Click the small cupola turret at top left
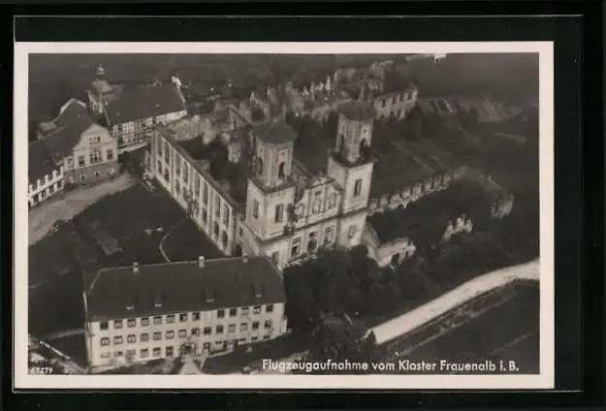 pos(100,85)
